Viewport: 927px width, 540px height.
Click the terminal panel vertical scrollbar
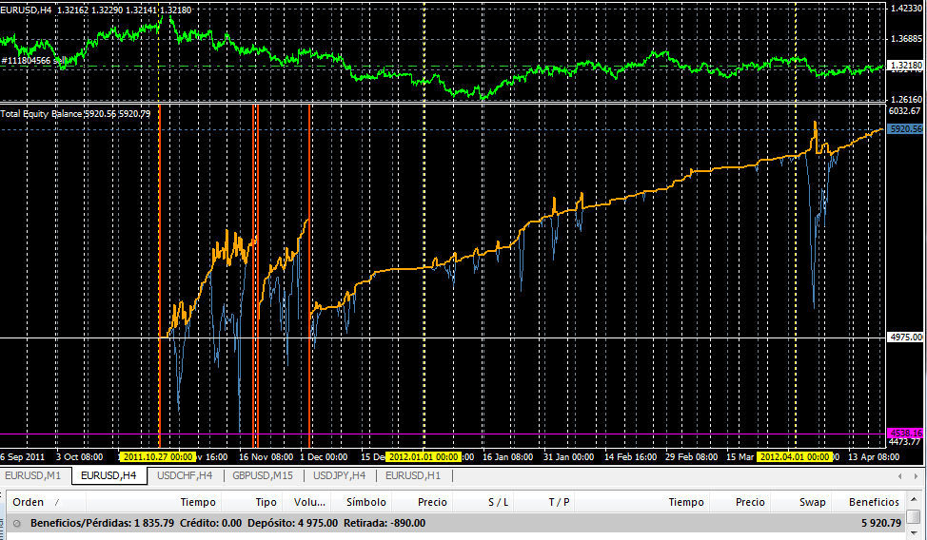[x=913, y=517]
